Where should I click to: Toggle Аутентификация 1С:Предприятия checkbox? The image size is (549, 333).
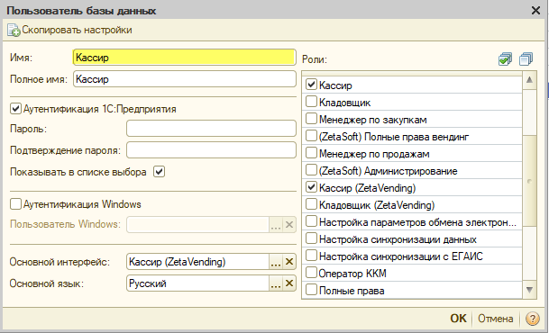15,109
